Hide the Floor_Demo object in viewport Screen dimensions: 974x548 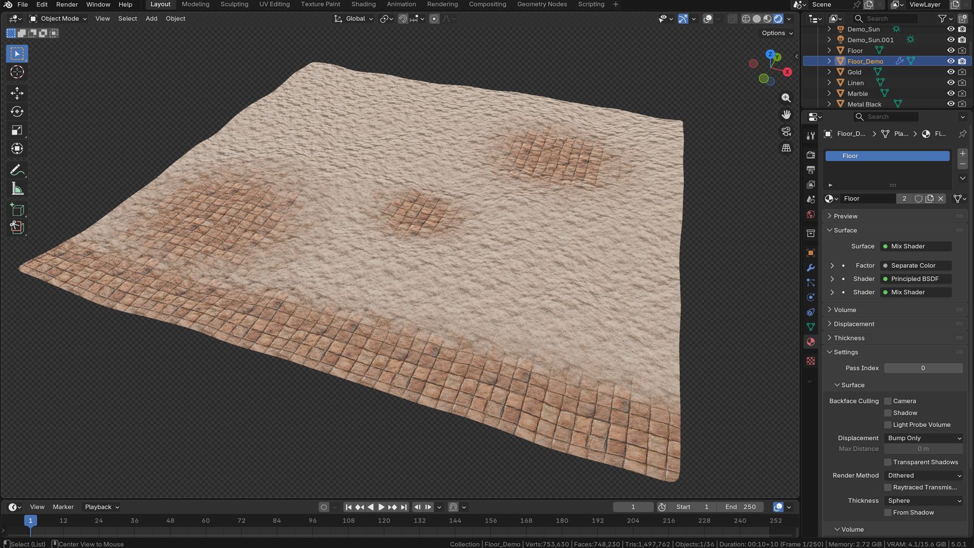click(951, 61)
